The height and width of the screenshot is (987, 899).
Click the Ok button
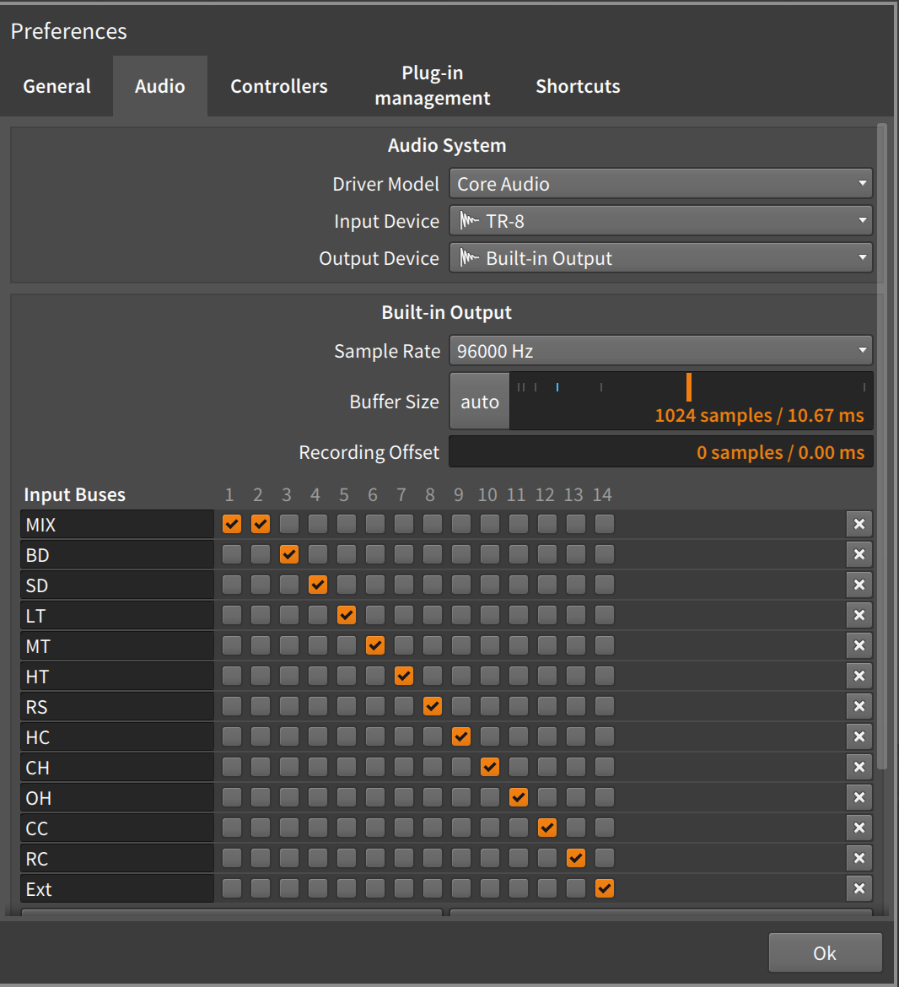click(x=825, y=953)
